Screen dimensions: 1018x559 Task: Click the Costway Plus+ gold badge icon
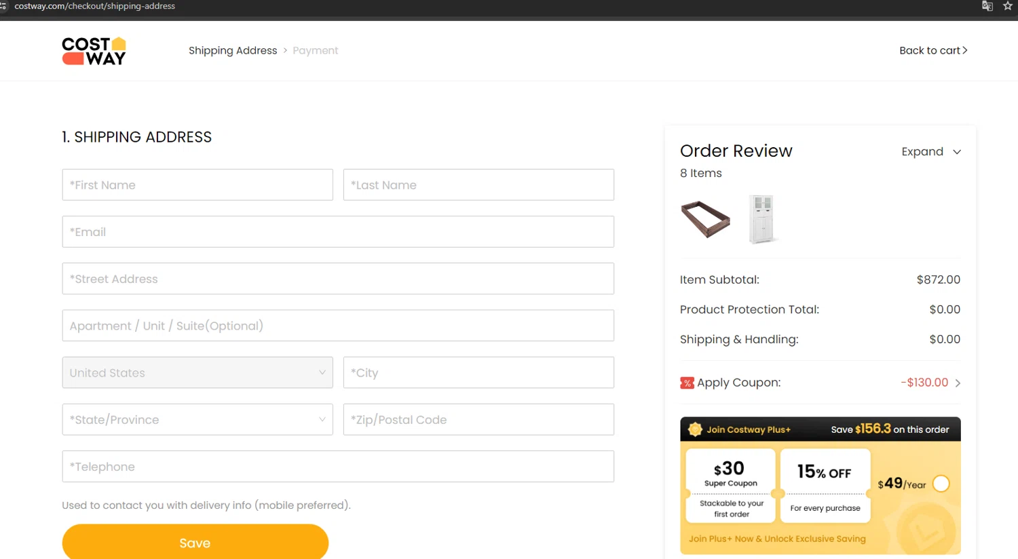(695, 429)
